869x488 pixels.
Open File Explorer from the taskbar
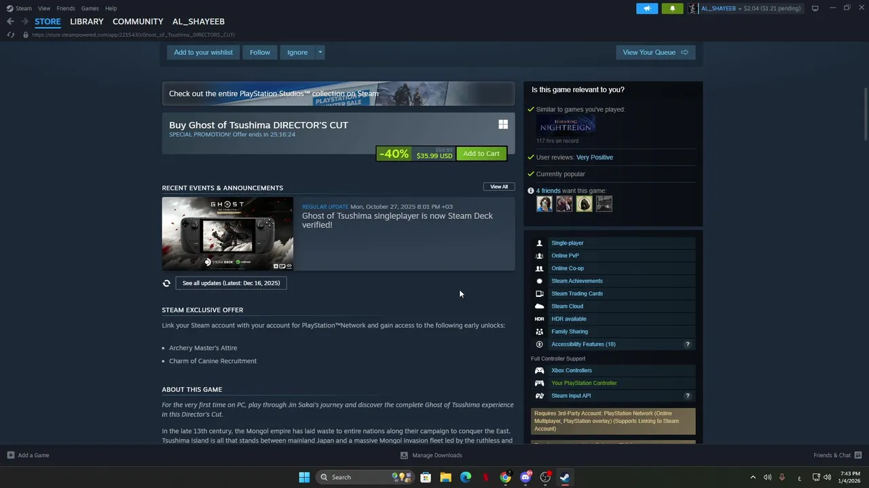[445, 477]
